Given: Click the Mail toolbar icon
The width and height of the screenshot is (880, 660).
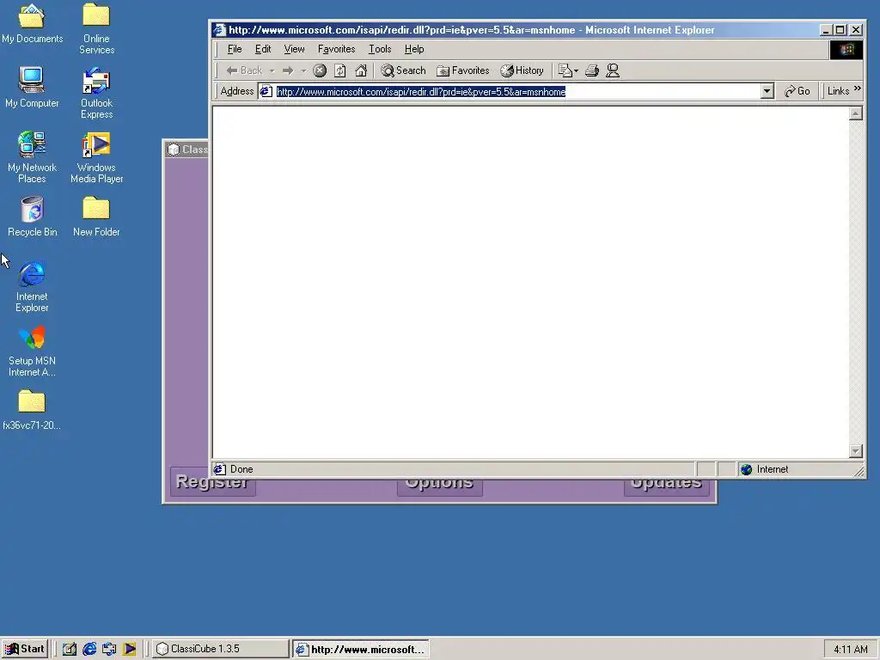Looking at the screenshot, I should 565,70.
